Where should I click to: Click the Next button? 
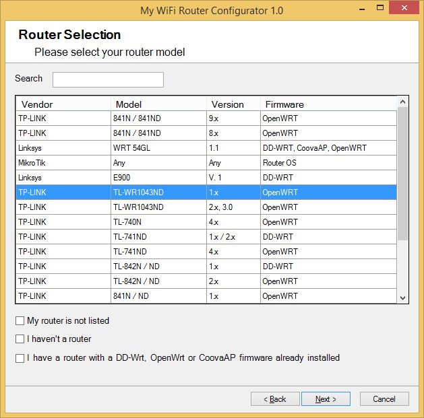click(326, 399)
